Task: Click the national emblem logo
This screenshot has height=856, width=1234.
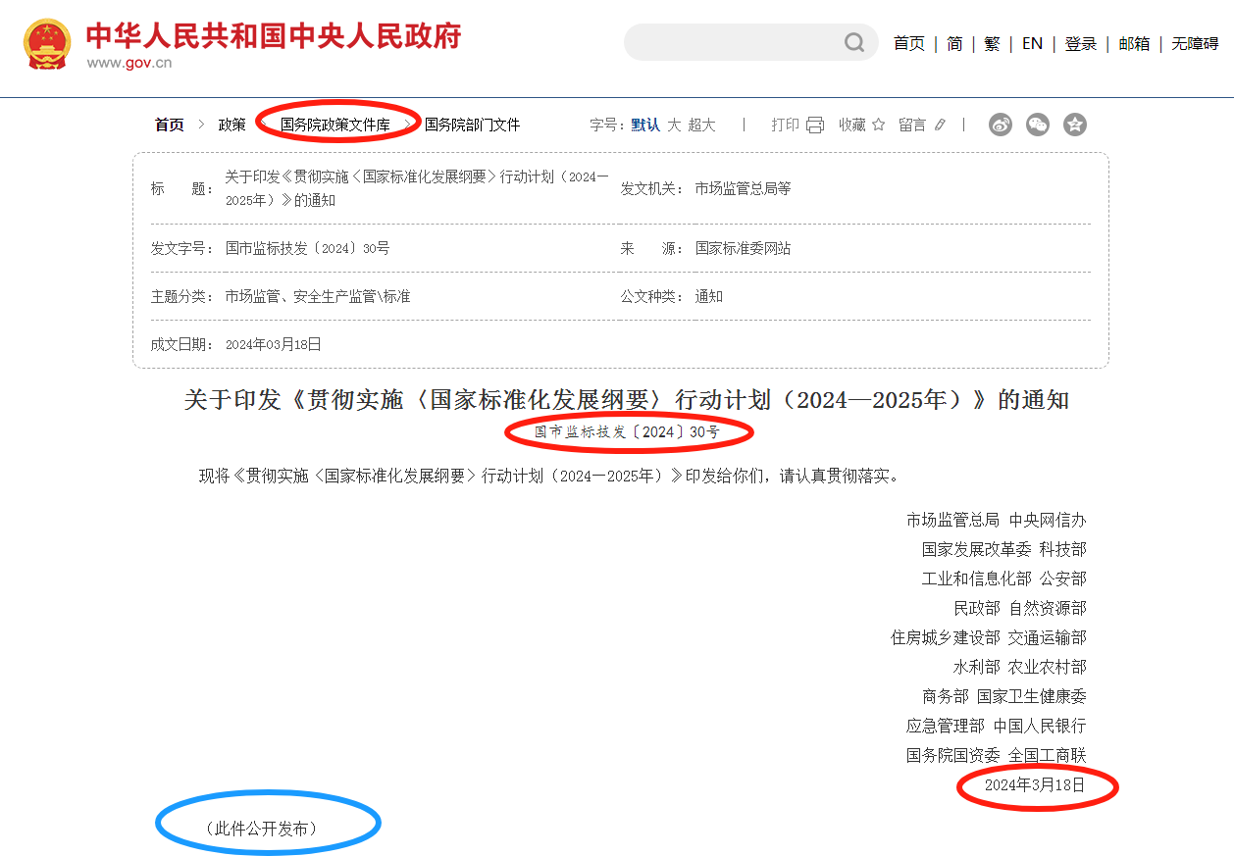Action: point(47,44)
